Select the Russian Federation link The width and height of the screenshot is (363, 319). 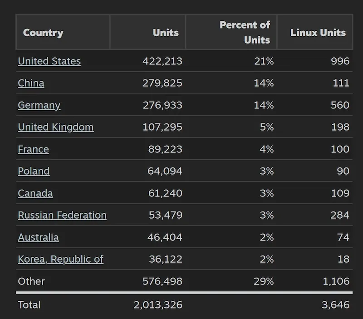click(x=62, y=215)
